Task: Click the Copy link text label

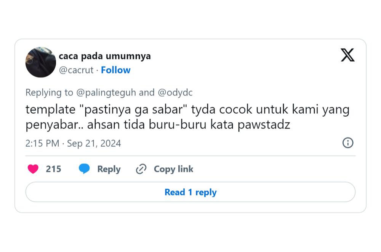Action: pos(173,169)
